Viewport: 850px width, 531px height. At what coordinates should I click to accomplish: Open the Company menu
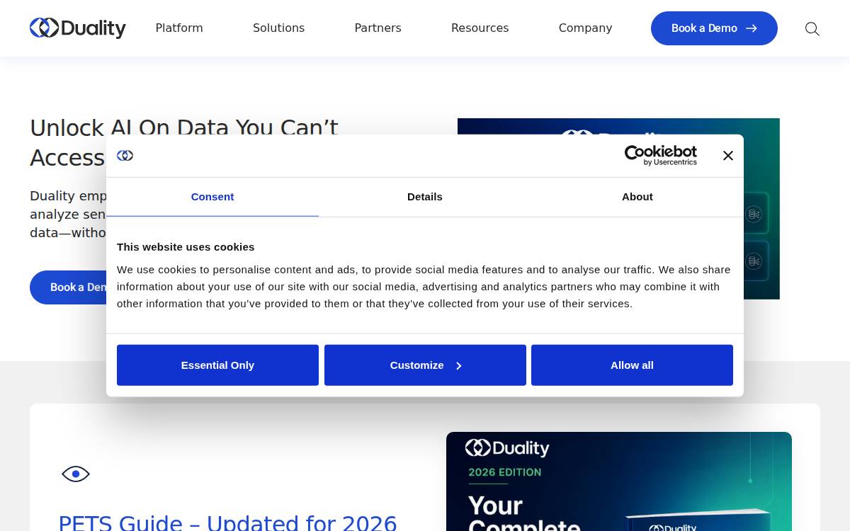point(585,28)
